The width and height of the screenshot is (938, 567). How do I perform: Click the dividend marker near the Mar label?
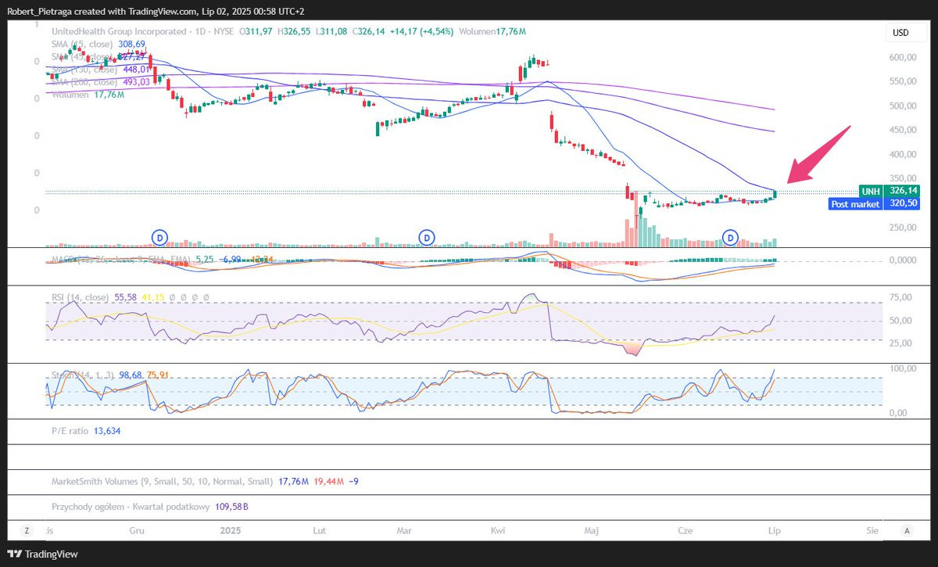tap(427, 236)
